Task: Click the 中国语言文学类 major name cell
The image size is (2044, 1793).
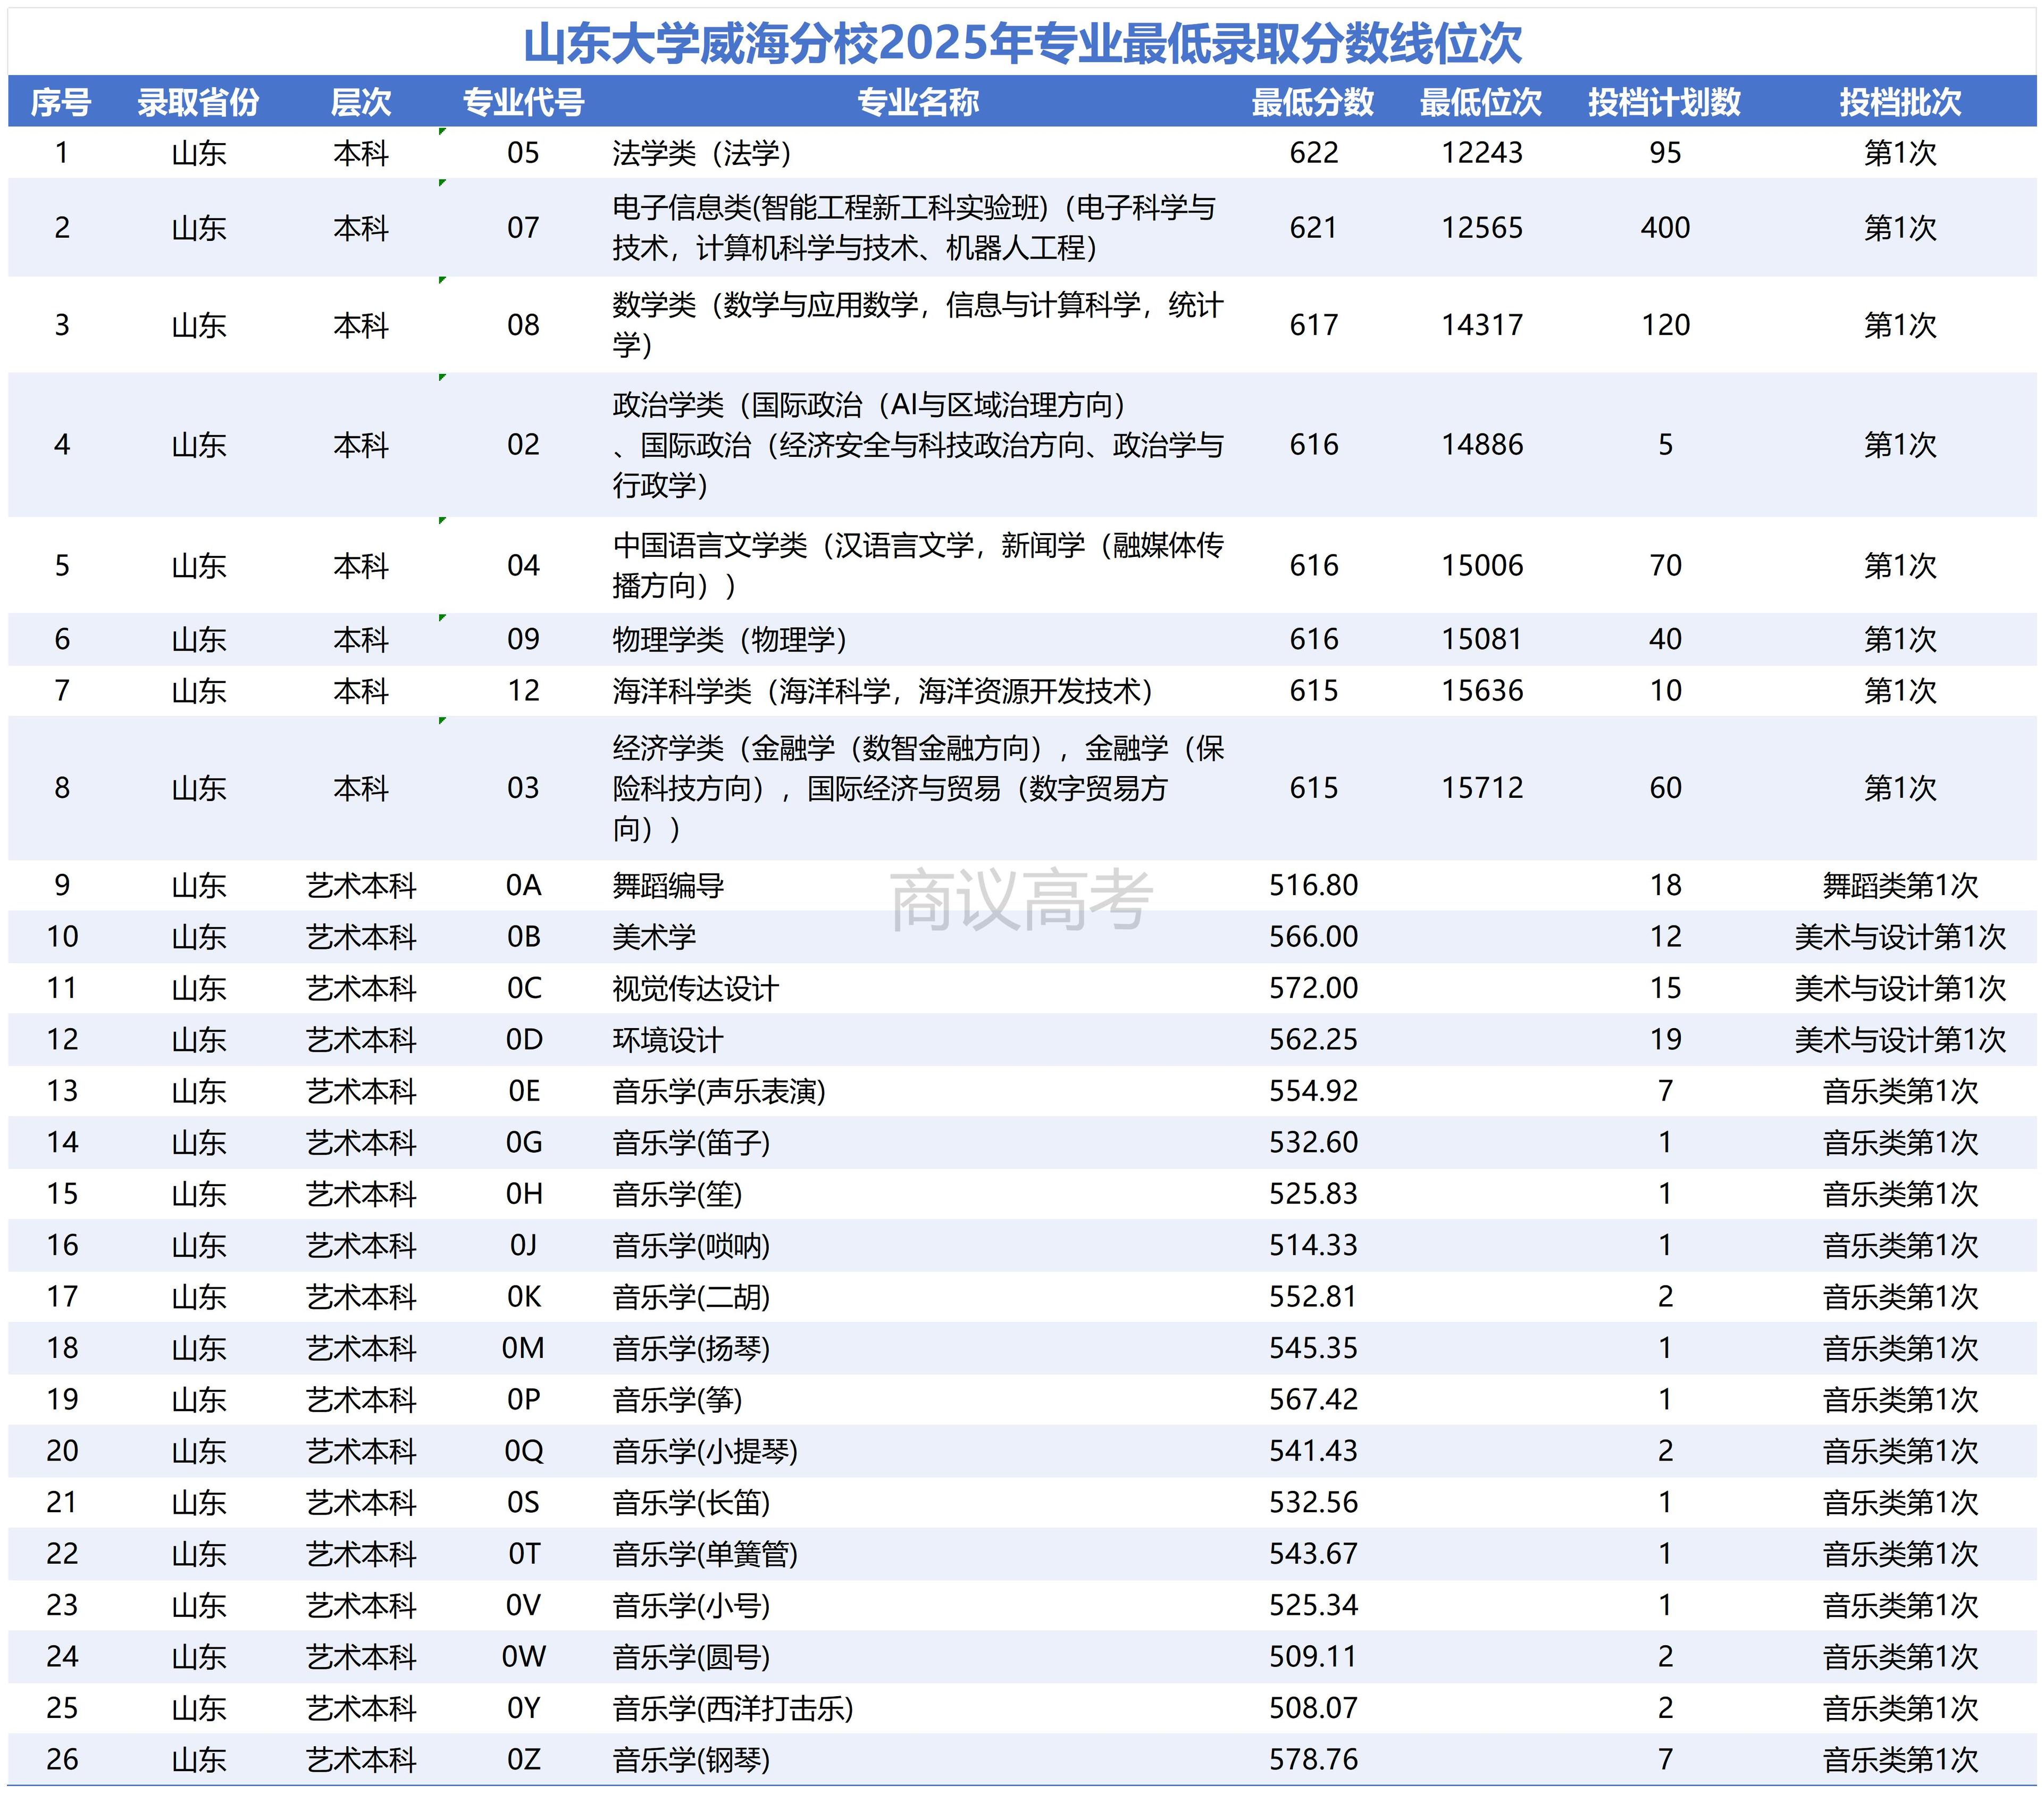Action: pos(918,565)
